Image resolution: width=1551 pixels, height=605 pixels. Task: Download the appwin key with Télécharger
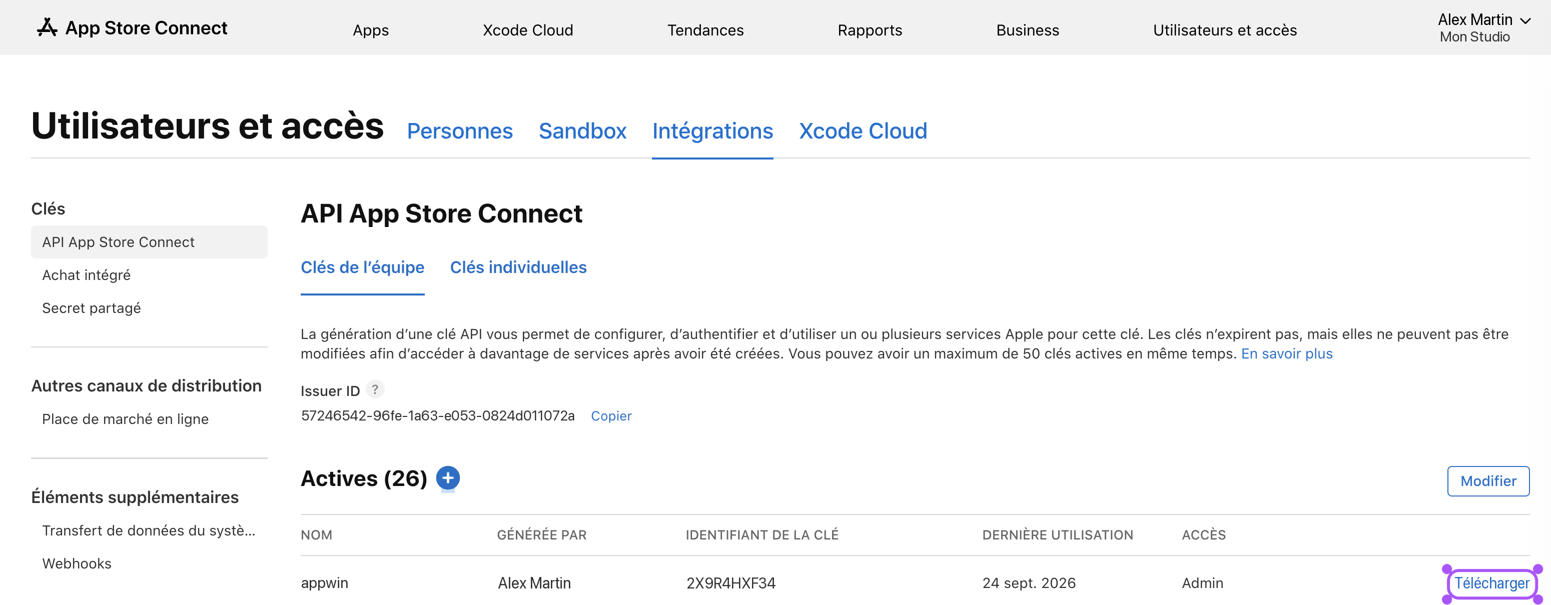point(1491,583)
